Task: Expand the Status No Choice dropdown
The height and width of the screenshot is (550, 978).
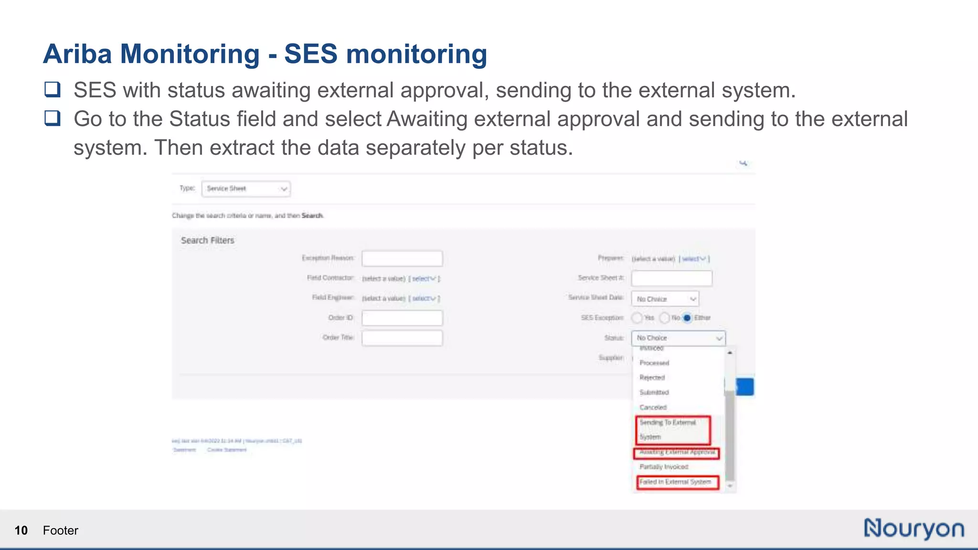Action: [678, 338]
